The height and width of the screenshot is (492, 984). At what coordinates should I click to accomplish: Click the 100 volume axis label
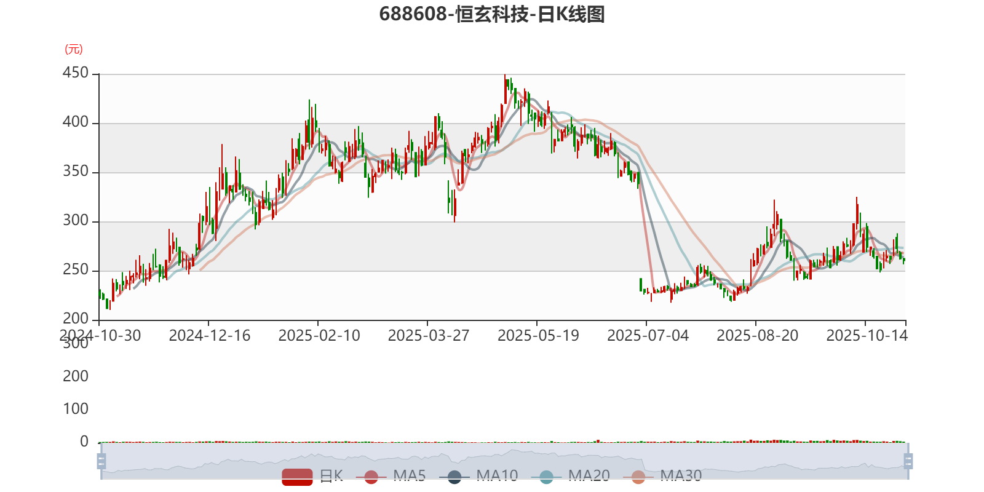[x=76, y=409]
